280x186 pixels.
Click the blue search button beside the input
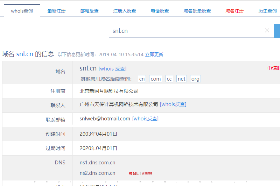tap(277, 31)
